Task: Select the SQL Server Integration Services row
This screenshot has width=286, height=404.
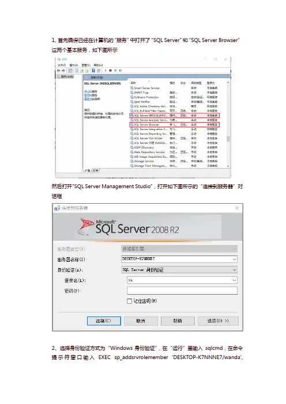Action: coord(174,129)
